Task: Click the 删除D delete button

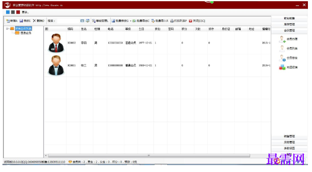Action: click(x=39, y=21)
